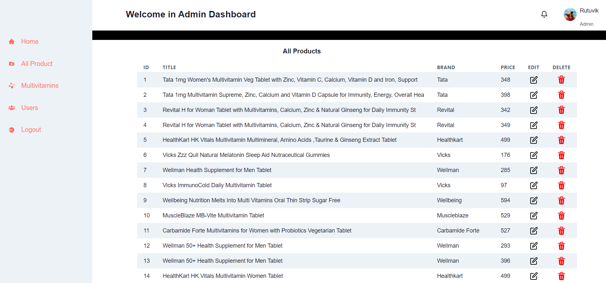Edit the MuscleBlaze MB-Vite Multivitamin row
Image resolution: width=606 pixels, height=283 pixels.
[534, 215]
